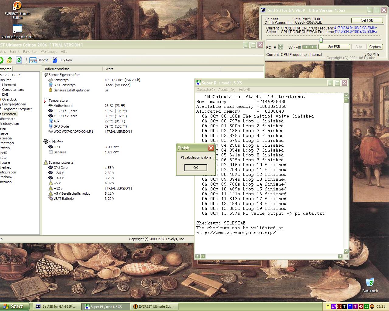
Task: Click the Buy Now shopping bag icon
Action: point(55,60)
